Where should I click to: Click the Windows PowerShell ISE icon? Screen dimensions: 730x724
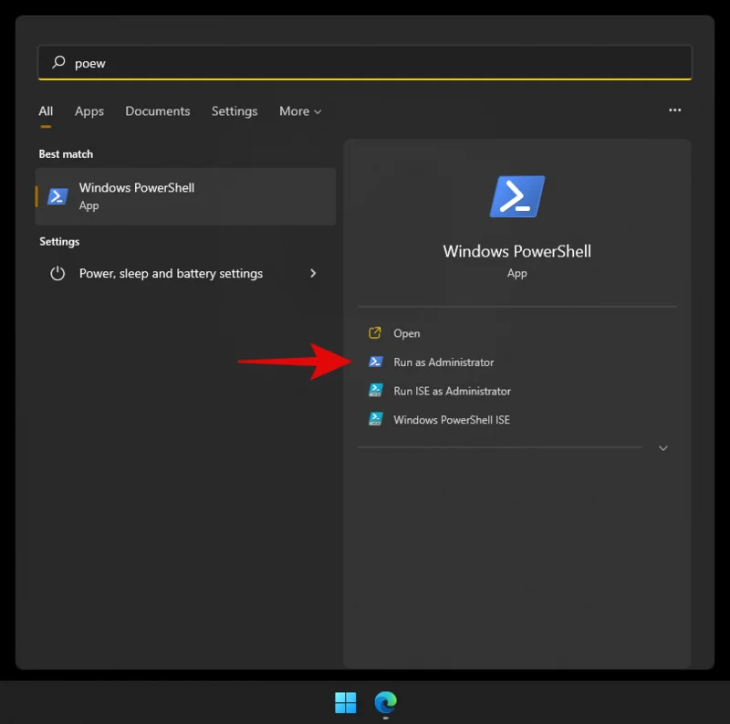point(376,419)
